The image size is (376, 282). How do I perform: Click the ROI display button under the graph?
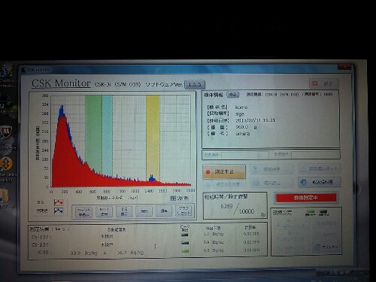(104, 211)
